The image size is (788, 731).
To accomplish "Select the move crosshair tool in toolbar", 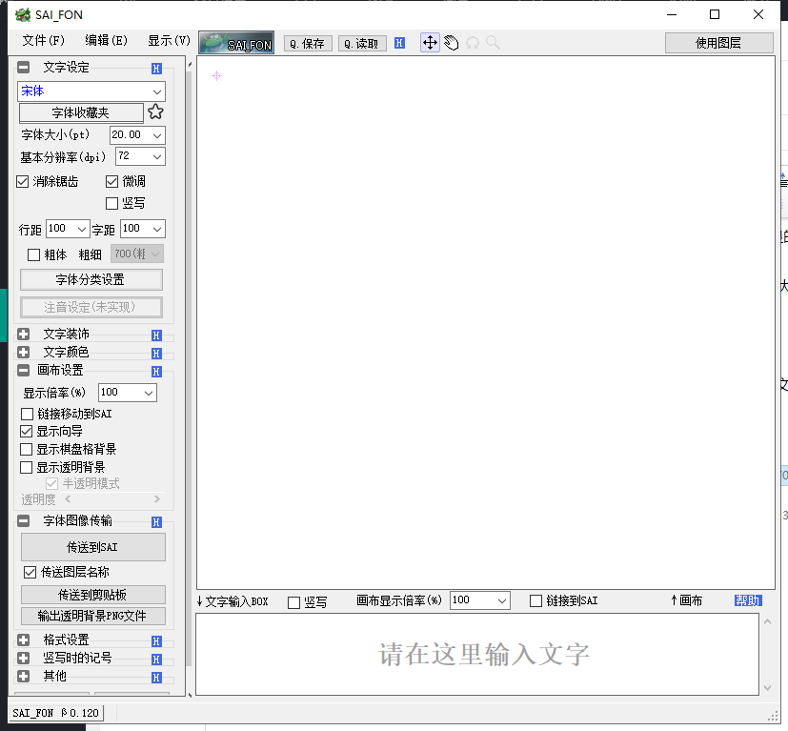I will pos(429,43).
